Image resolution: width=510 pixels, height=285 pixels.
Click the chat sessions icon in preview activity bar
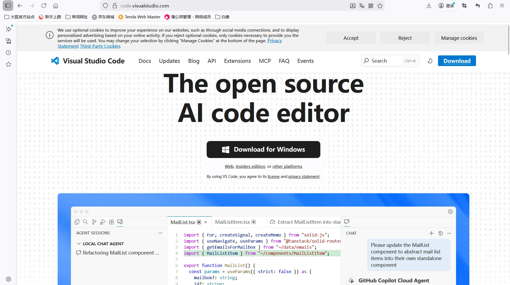(120, 222)
